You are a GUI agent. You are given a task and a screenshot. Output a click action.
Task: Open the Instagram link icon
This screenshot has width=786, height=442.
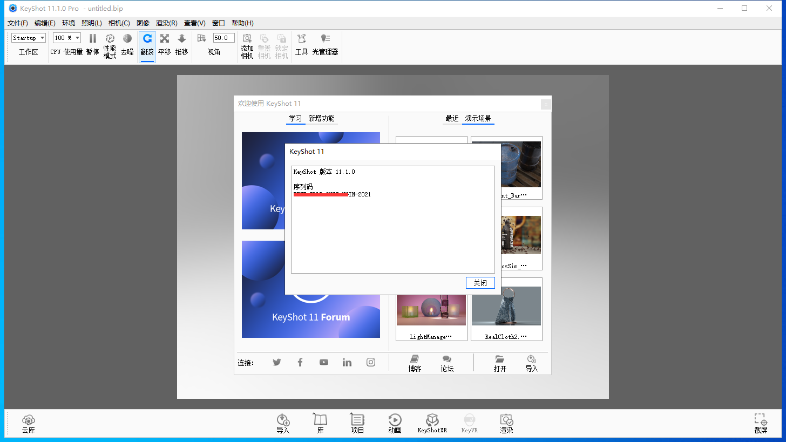(x=371, y=362)
